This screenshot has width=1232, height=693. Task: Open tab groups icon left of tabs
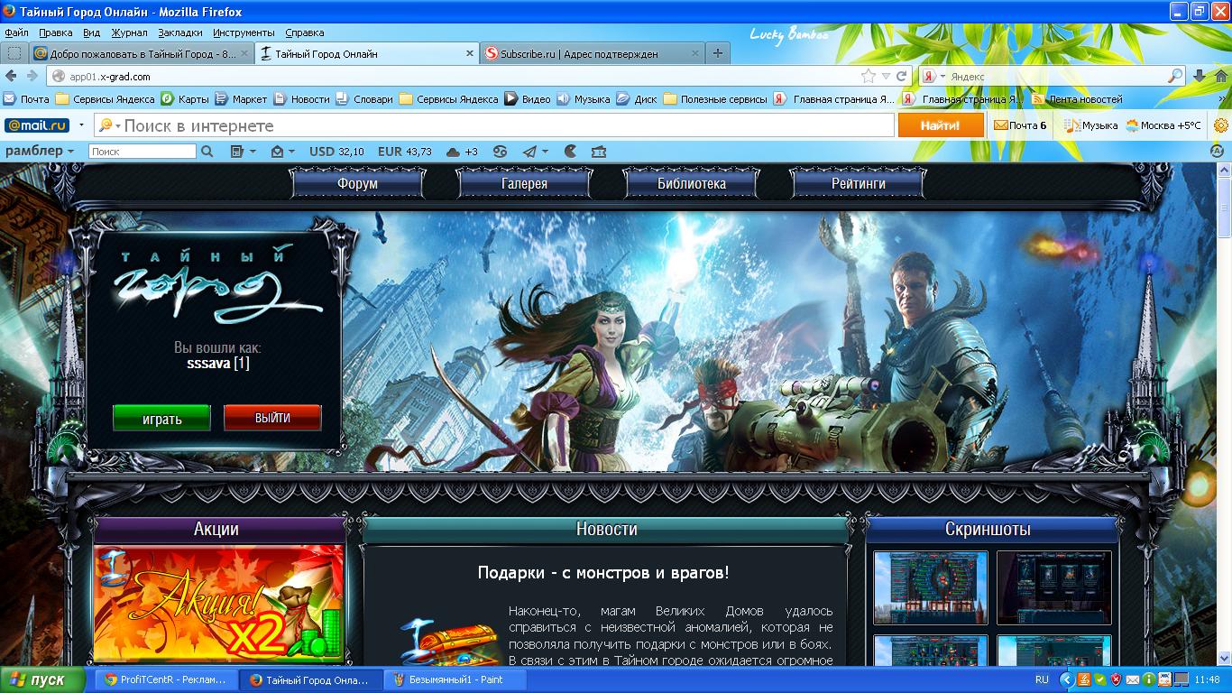(x=14, y=53)
